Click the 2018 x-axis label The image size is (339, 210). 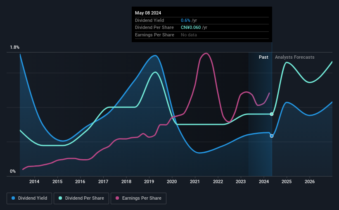[126, 181]
